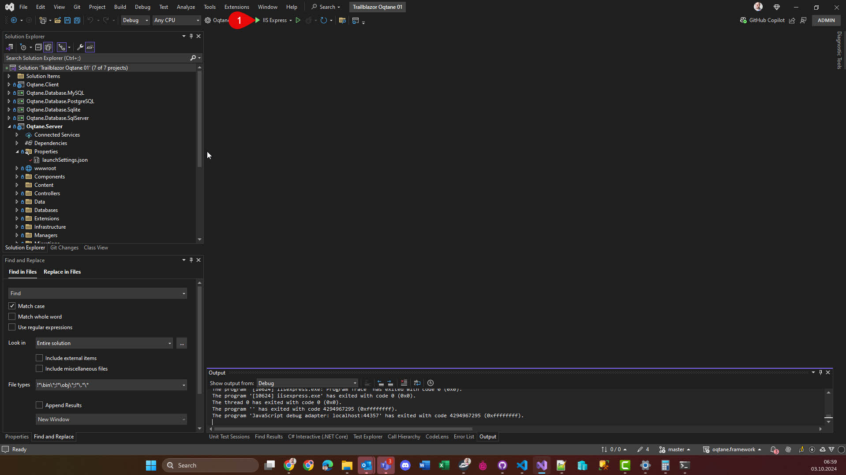Expand the Oqtane.Client project node
Screen dimensions: 846x475
click(9, 85)
